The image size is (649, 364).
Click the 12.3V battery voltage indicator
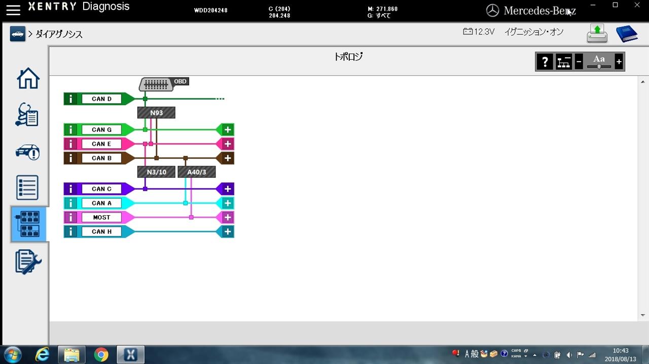pyautogui.click(x=479, y=32)
